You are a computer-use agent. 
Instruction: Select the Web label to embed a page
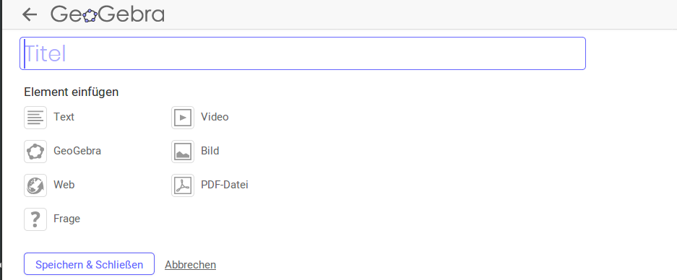pyautogui.click(x=64, y=185)
